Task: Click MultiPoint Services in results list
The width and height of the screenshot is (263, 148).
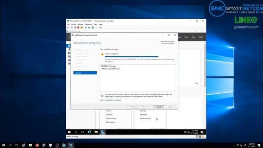Action: [108, 66]
